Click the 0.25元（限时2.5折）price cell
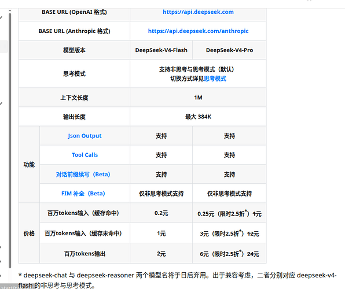Viewport: 345px width, 289px height. [x=229, y=213]
